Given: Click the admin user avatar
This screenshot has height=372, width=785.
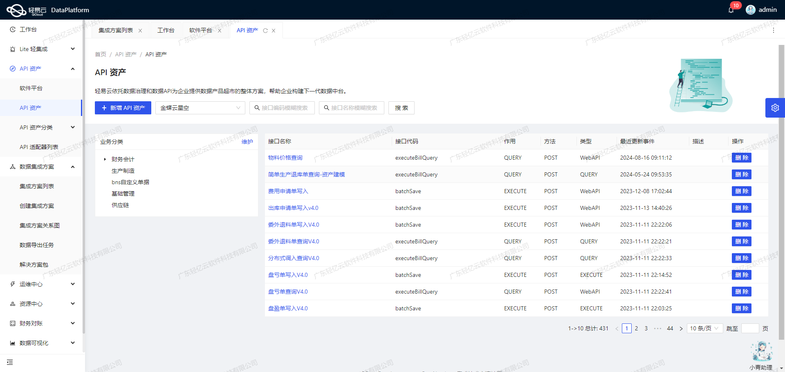Looking at the screenshot, I should [x=751, y=10].
